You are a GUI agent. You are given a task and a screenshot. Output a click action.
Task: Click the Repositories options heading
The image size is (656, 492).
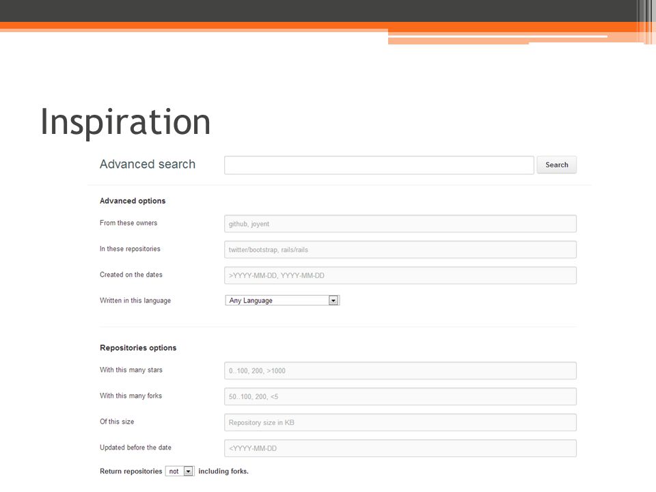pos(138,348)
